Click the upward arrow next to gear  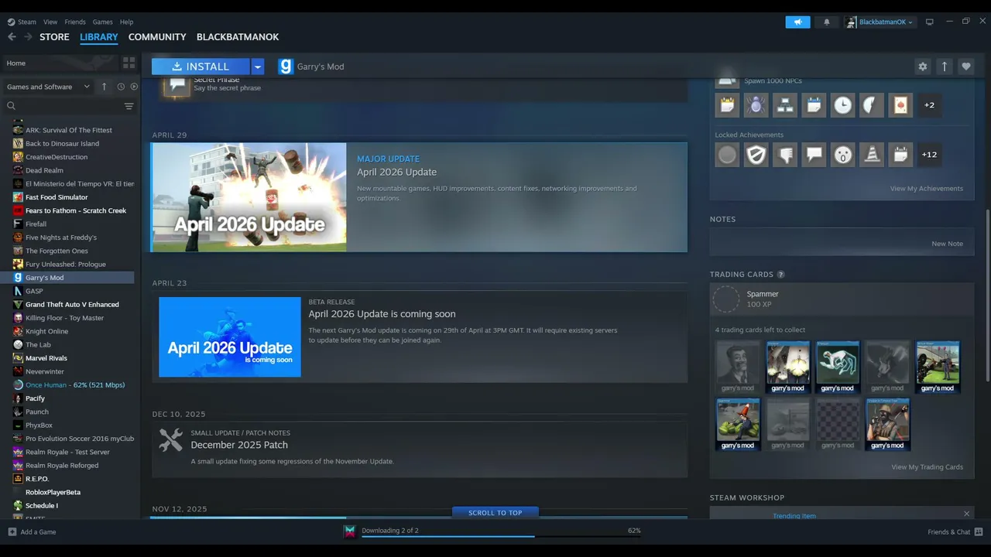945,67
